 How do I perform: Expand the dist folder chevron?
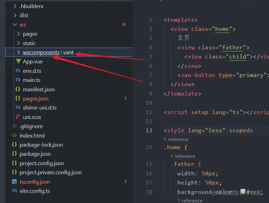coord(15,15)
